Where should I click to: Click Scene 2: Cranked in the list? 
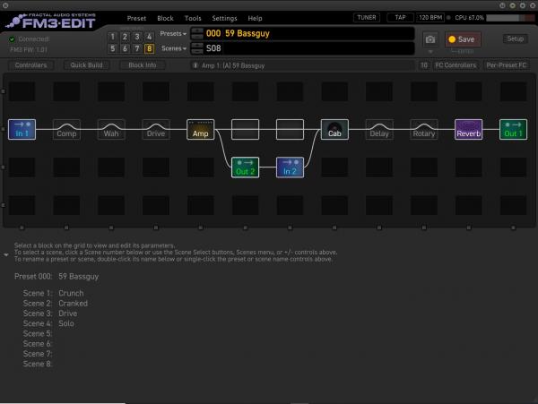[x=56, y=304]
